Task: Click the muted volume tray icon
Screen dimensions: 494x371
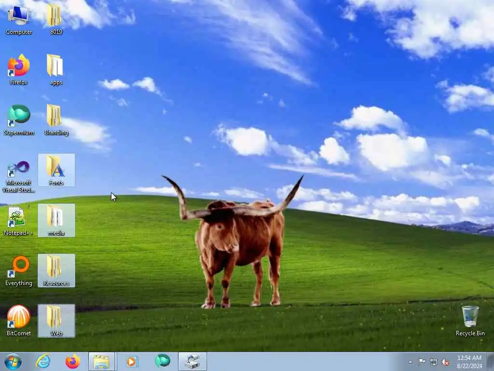Action: (x=445, y=362)
